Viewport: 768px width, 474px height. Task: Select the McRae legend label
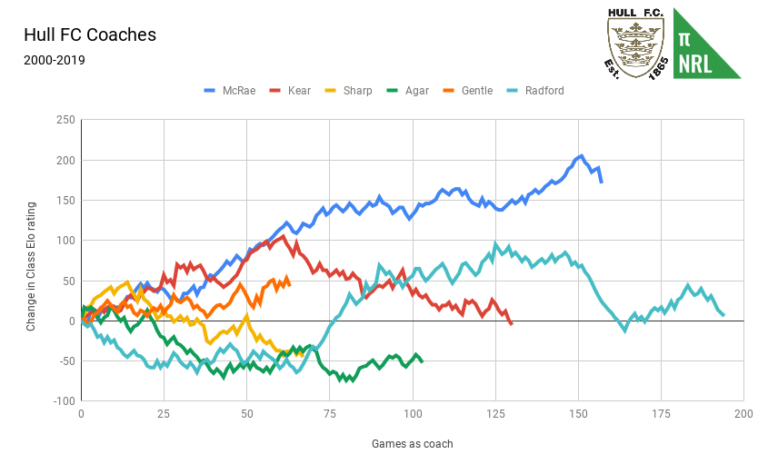coord(238,91)
